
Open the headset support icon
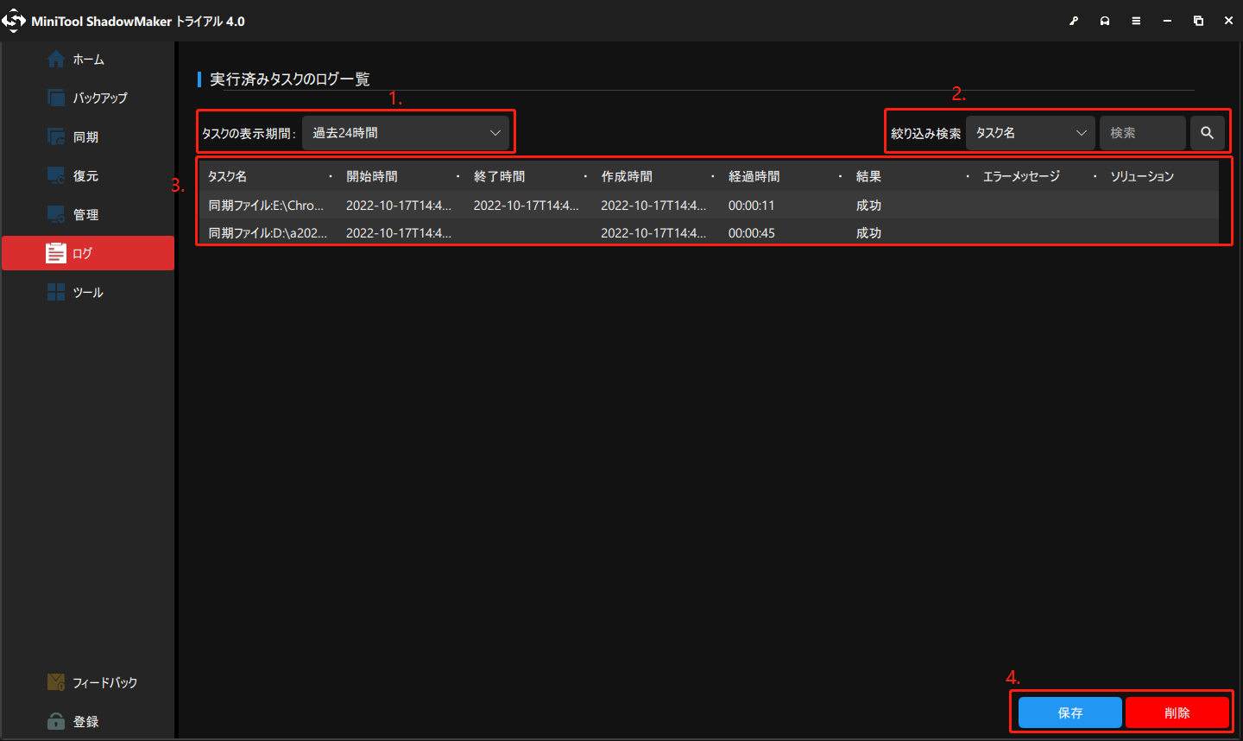pyautogui.click(x=1105, y=21)
